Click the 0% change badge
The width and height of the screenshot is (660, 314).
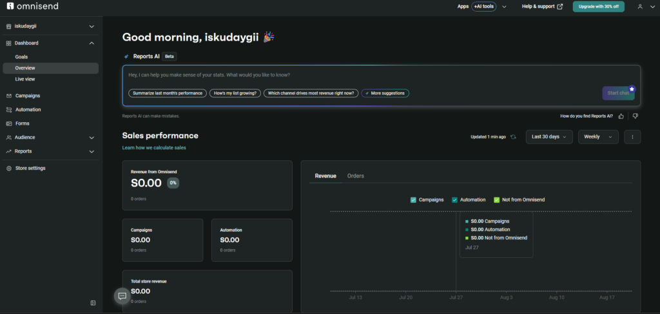(173, 183)
